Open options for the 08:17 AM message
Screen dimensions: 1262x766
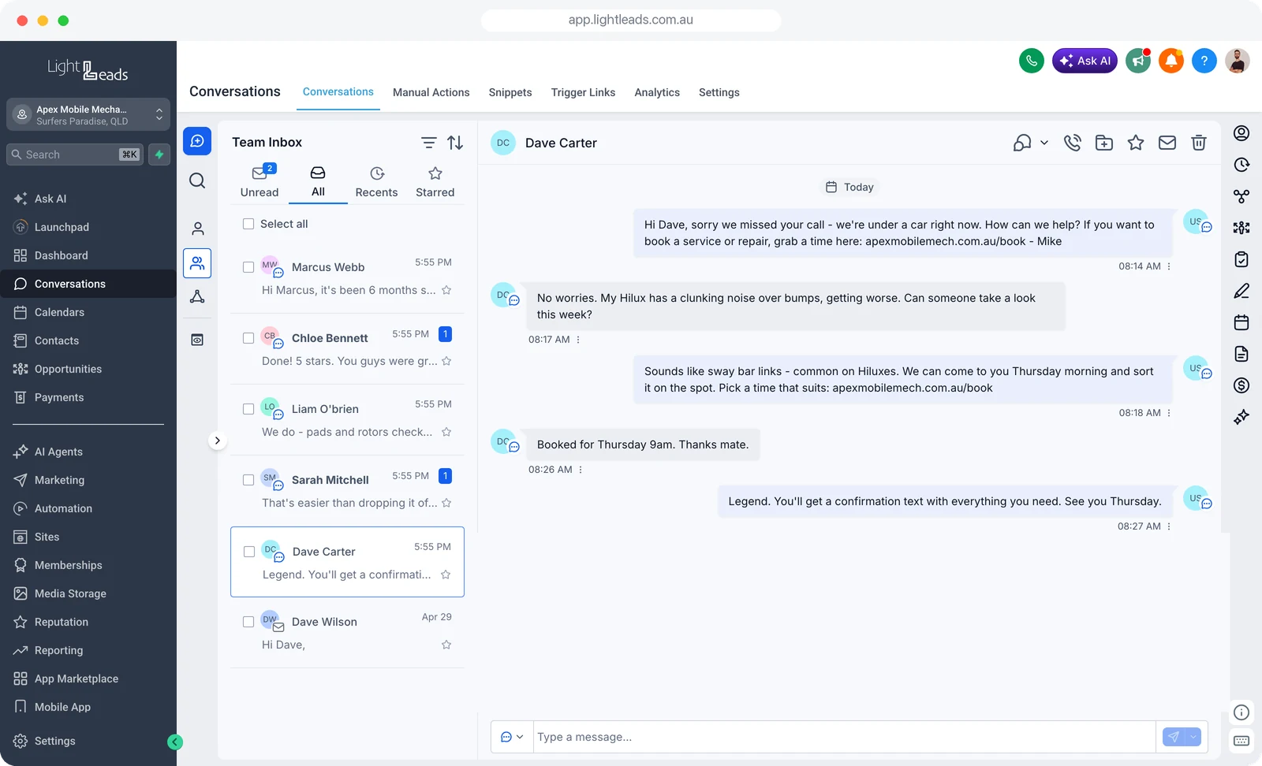578,340
